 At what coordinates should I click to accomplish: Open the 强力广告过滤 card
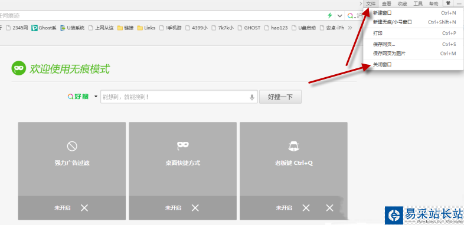pyautogui.click(x=72, y=171)
